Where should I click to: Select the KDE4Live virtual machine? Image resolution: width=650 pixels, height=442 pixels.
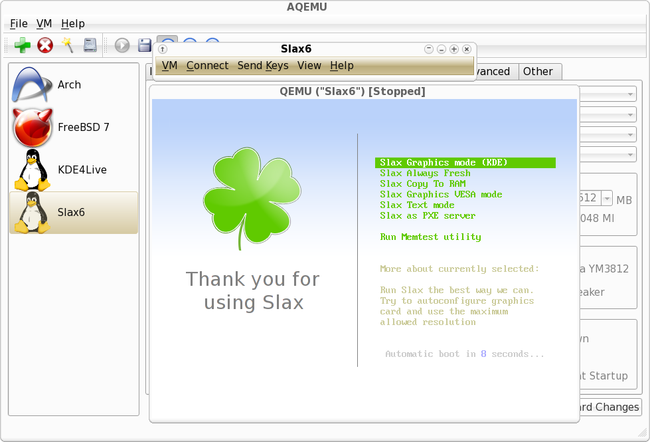74,169
